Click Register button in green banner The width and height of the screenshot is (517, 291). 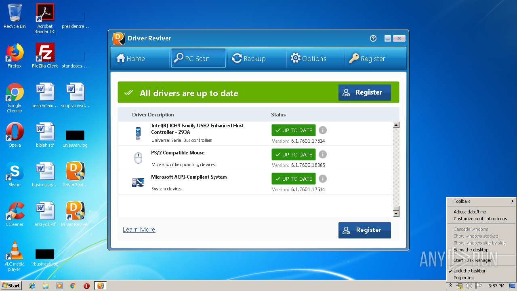coord(365,93)
